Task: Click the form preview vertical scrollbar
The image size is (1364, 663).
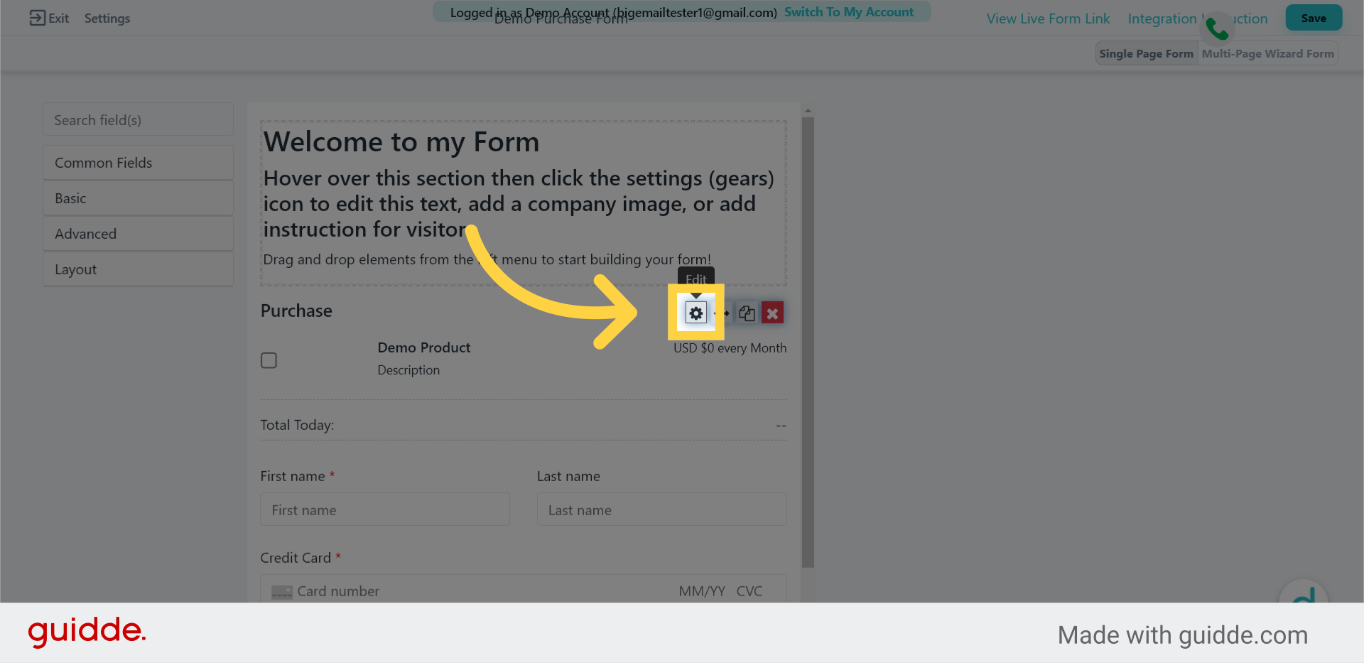Action: 808,343
